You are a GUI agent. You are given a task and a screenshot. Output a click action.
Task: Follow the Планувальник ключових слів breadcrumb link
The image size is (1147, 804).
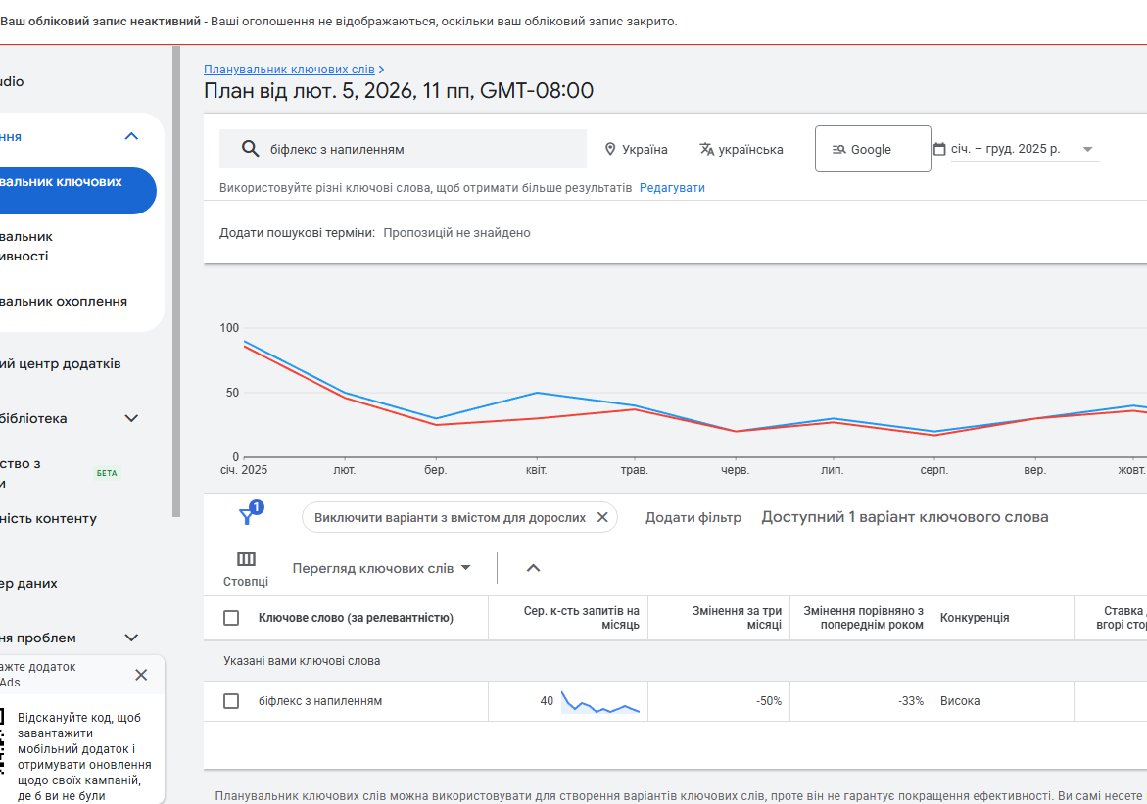pos(289,70)
